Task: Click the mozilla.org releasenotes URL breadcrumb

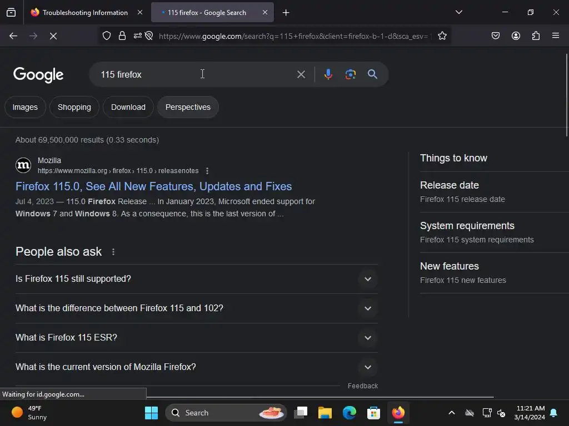Action: [118, 171]
